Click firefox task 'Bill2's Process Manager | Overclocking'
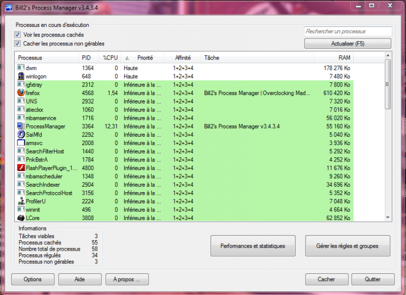 click(257, 93)
